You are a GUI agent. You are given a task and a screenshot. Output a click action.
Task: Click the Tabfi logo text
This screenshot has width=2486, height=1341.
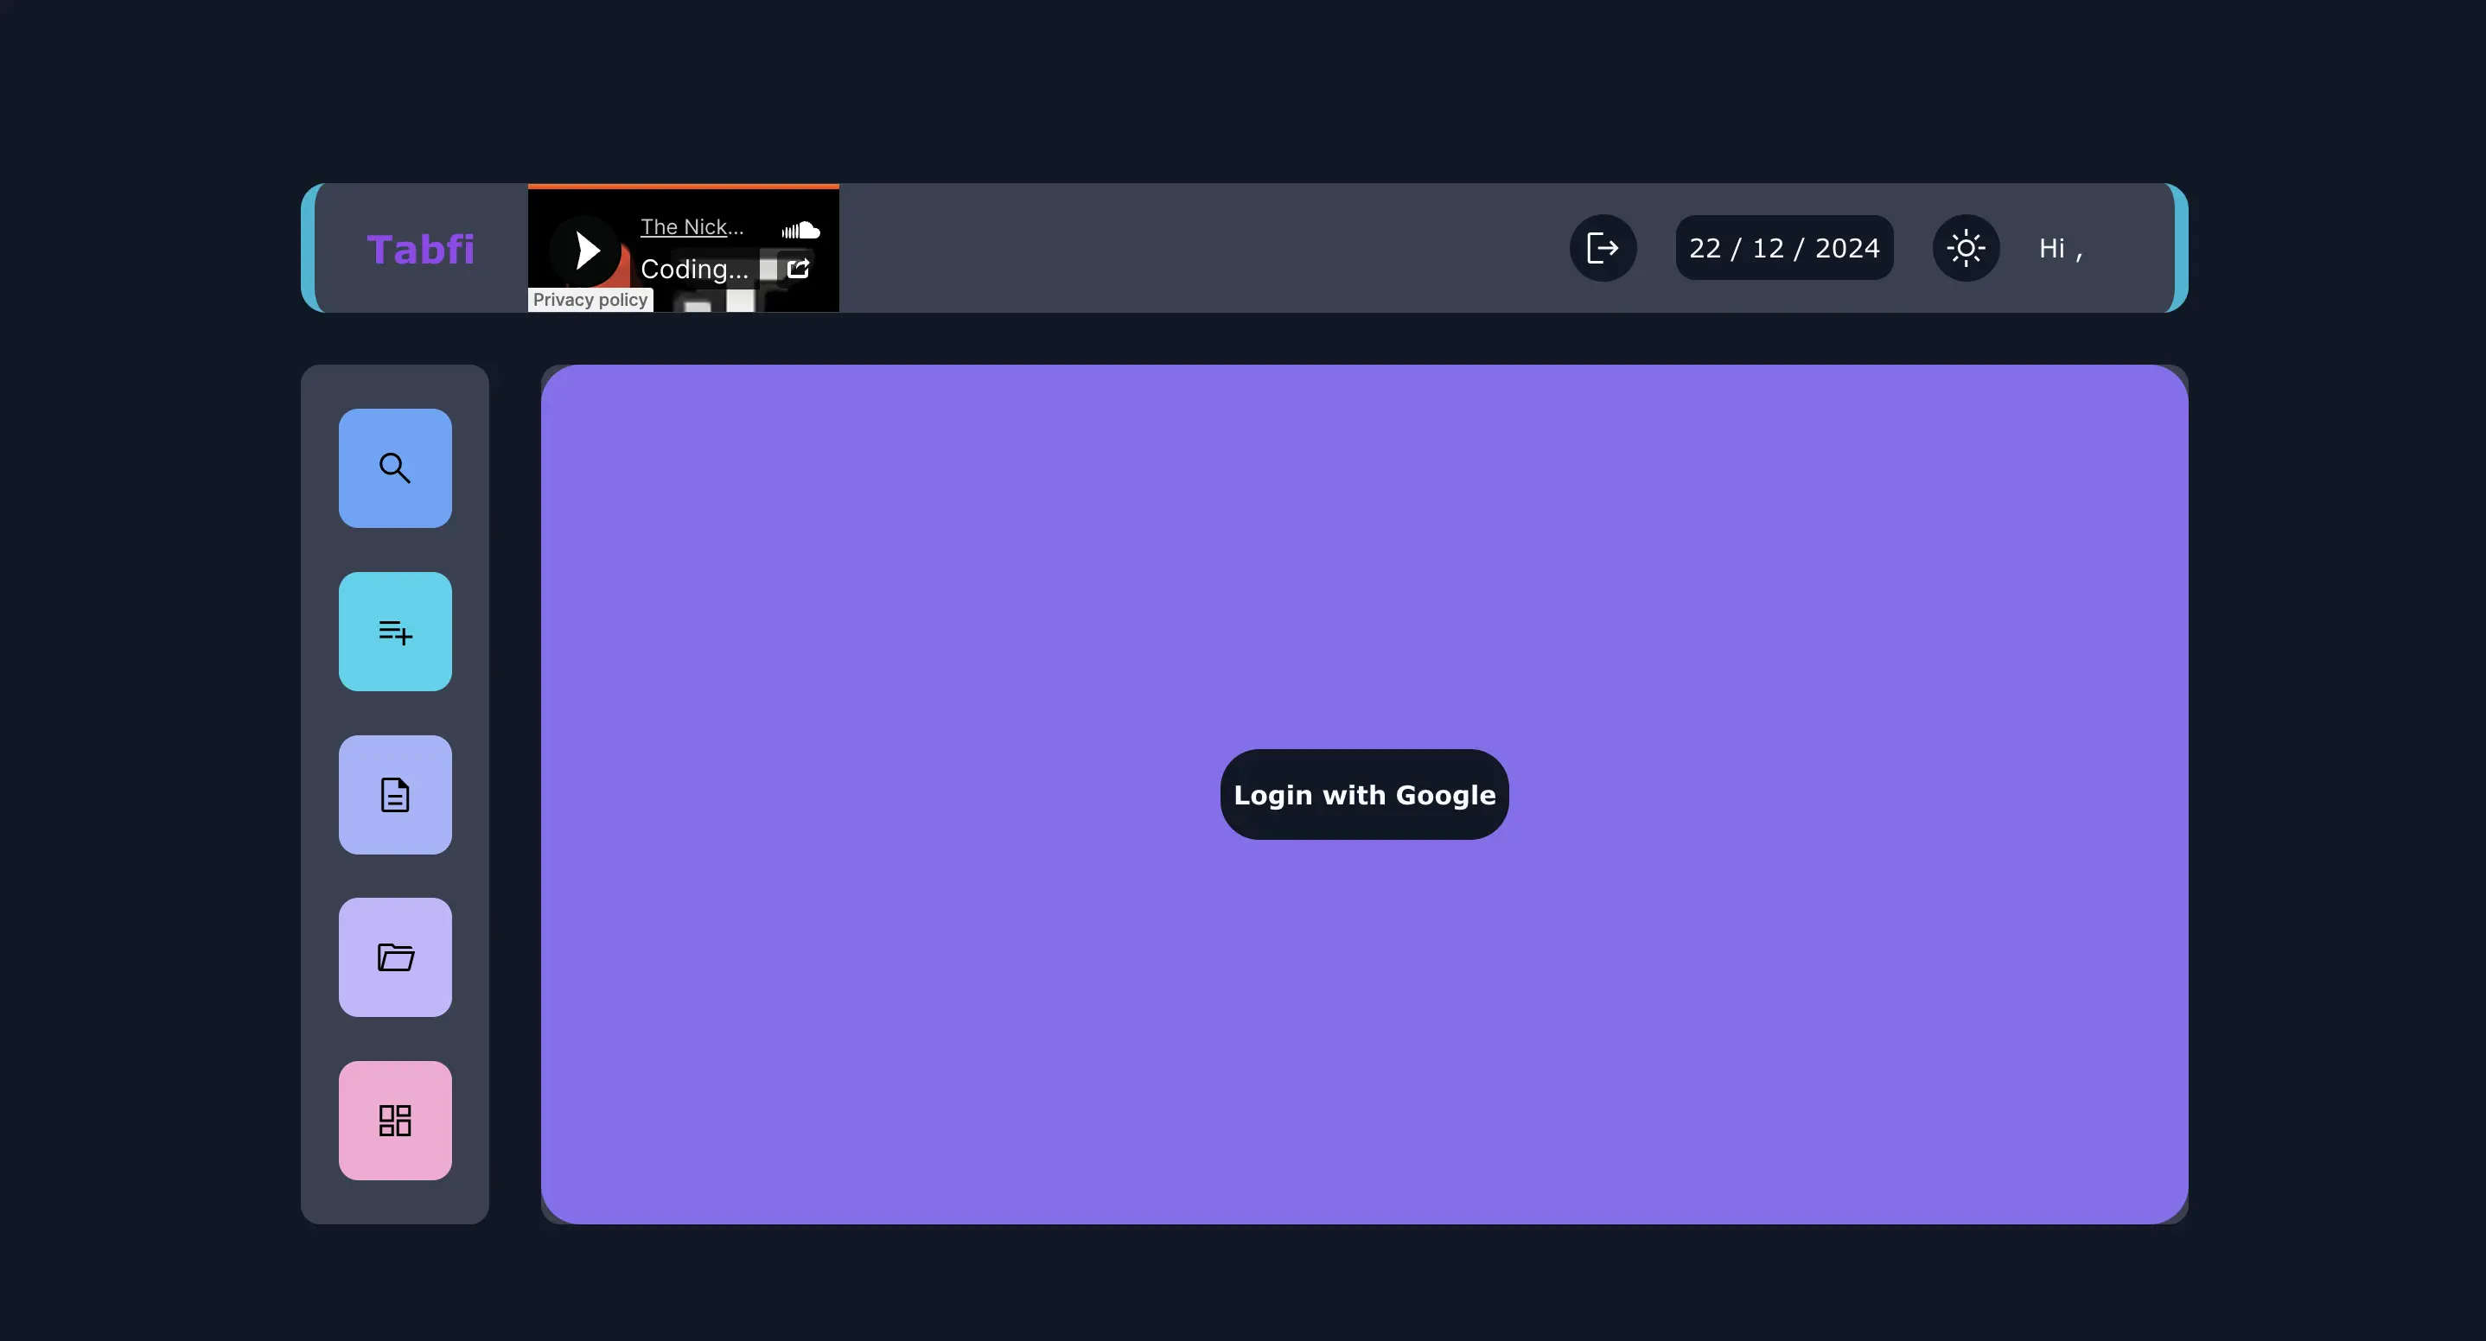point(421,249)
